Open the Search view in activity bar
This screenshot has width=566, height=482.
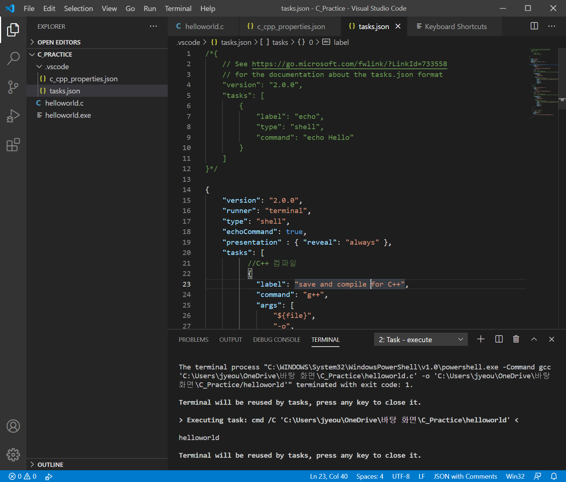[13, 59]
